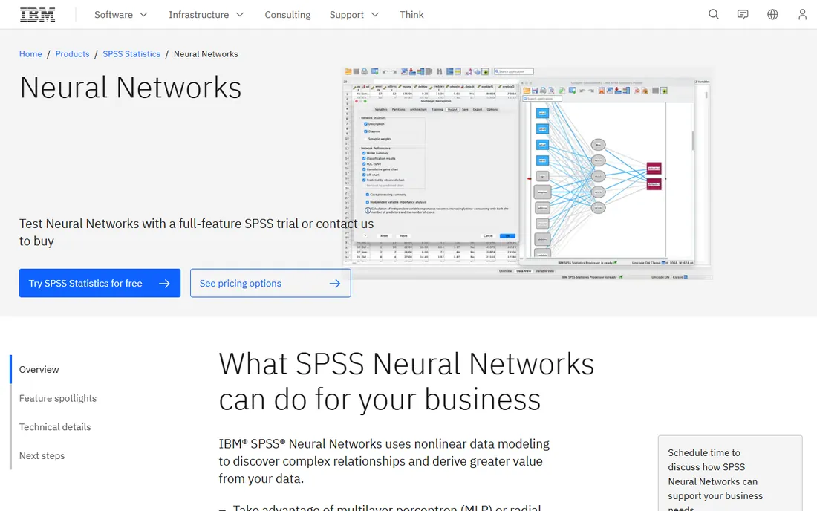Go to SPSS Statistics breadcrumb link
The height and width of the screenshot is (511, 817).
click(131, 54)
